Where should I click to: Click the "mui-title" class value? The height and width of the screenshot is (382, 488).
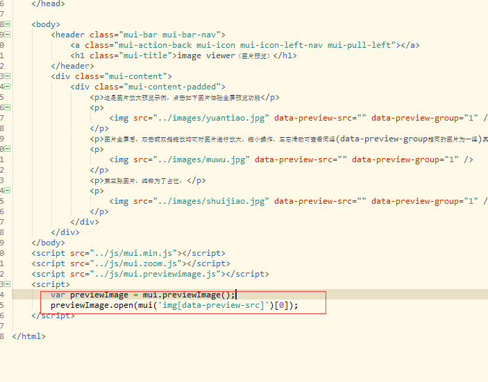click(146, 55)
